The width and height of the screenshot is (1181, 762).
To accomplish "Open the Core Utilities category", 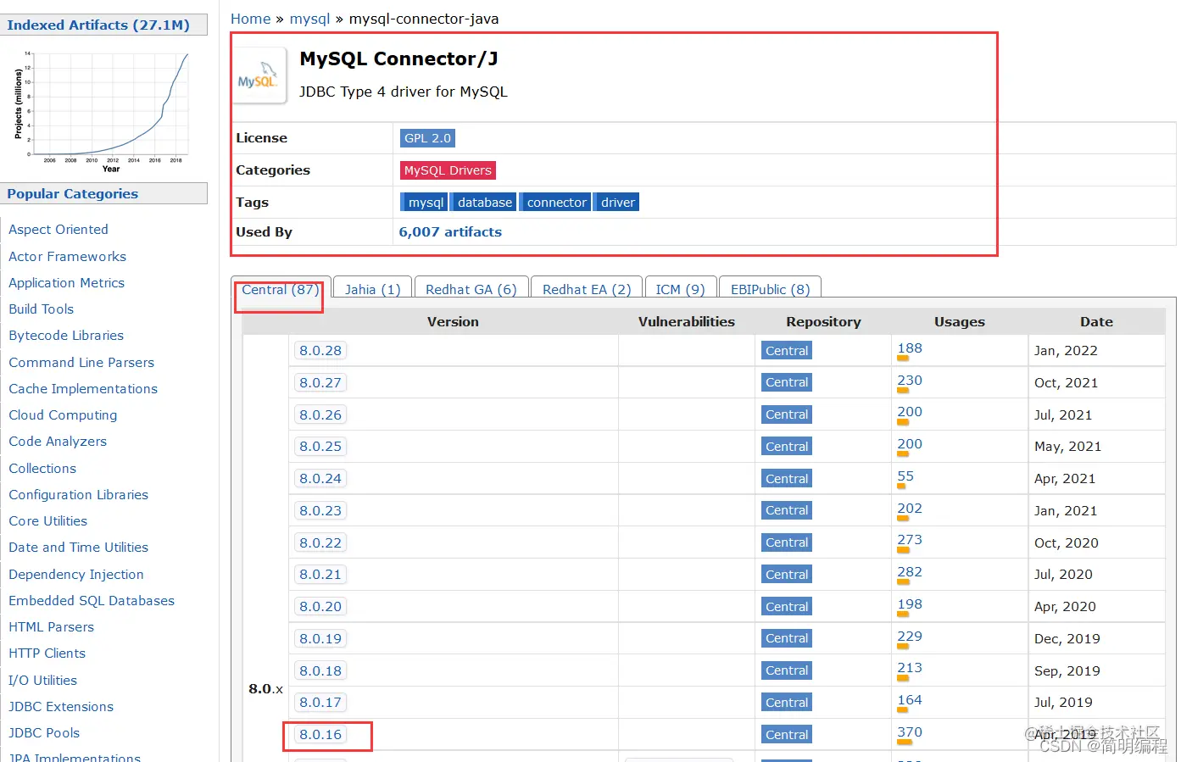I will 47,521.
